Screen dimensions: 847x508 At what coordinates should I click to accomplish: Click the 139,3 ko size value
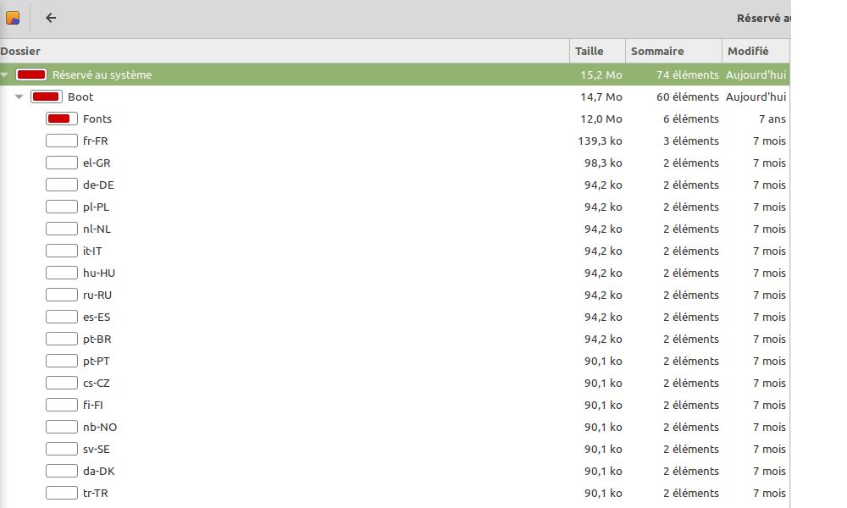601,141
